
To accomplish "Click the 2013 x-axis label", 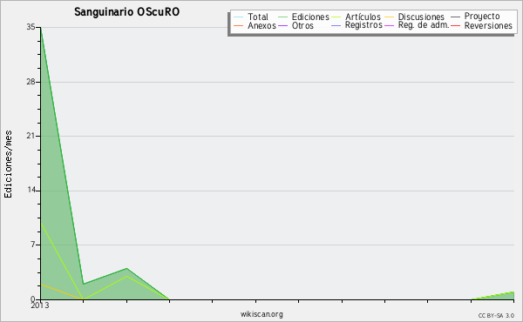I will (40, 305).
